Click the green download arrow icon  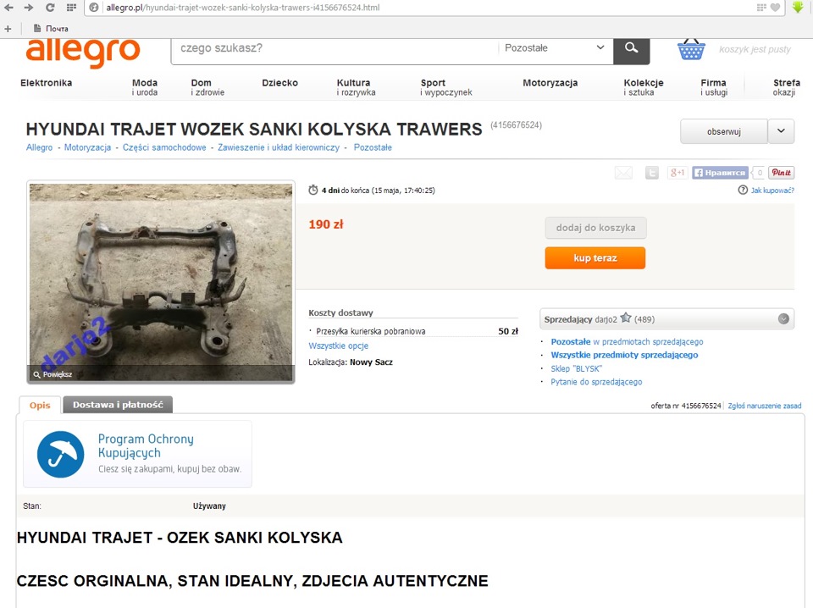(x=798, y=8)
